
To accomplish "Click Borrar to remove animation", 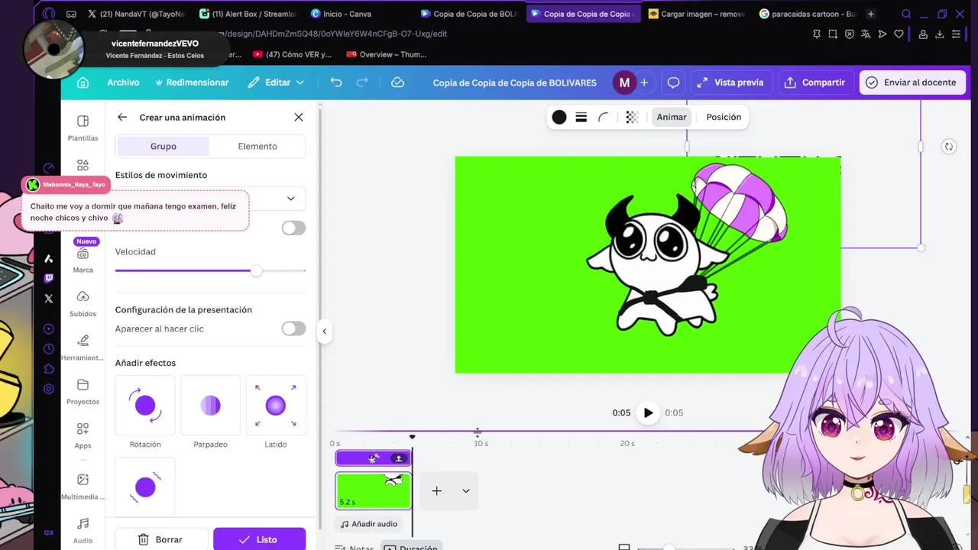I will click(x=161, y=539).
